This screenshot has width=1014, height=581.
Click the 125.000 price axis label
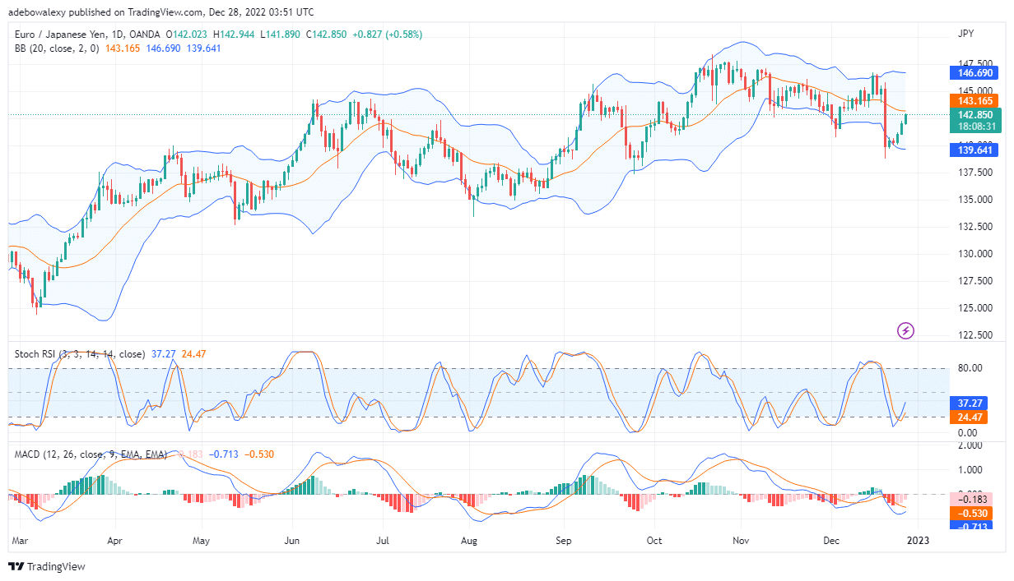click(x=976, y=307)
